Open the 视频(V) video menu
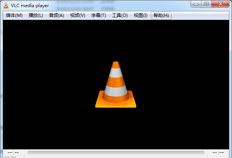This screenshot has width=232, height=158. click(x=78, y=15)
